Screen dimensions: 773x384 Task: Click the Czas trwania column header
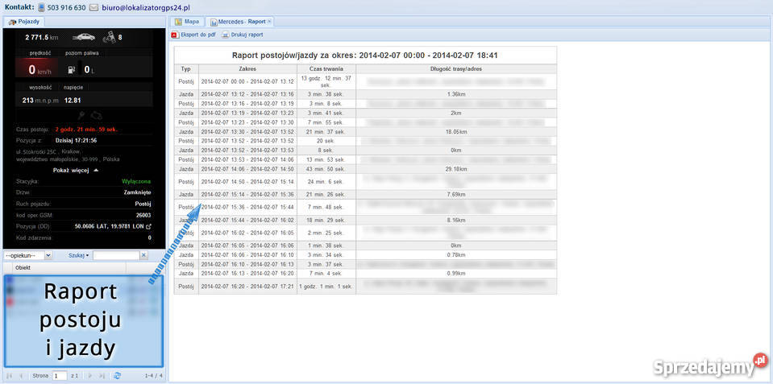(326, 69)
